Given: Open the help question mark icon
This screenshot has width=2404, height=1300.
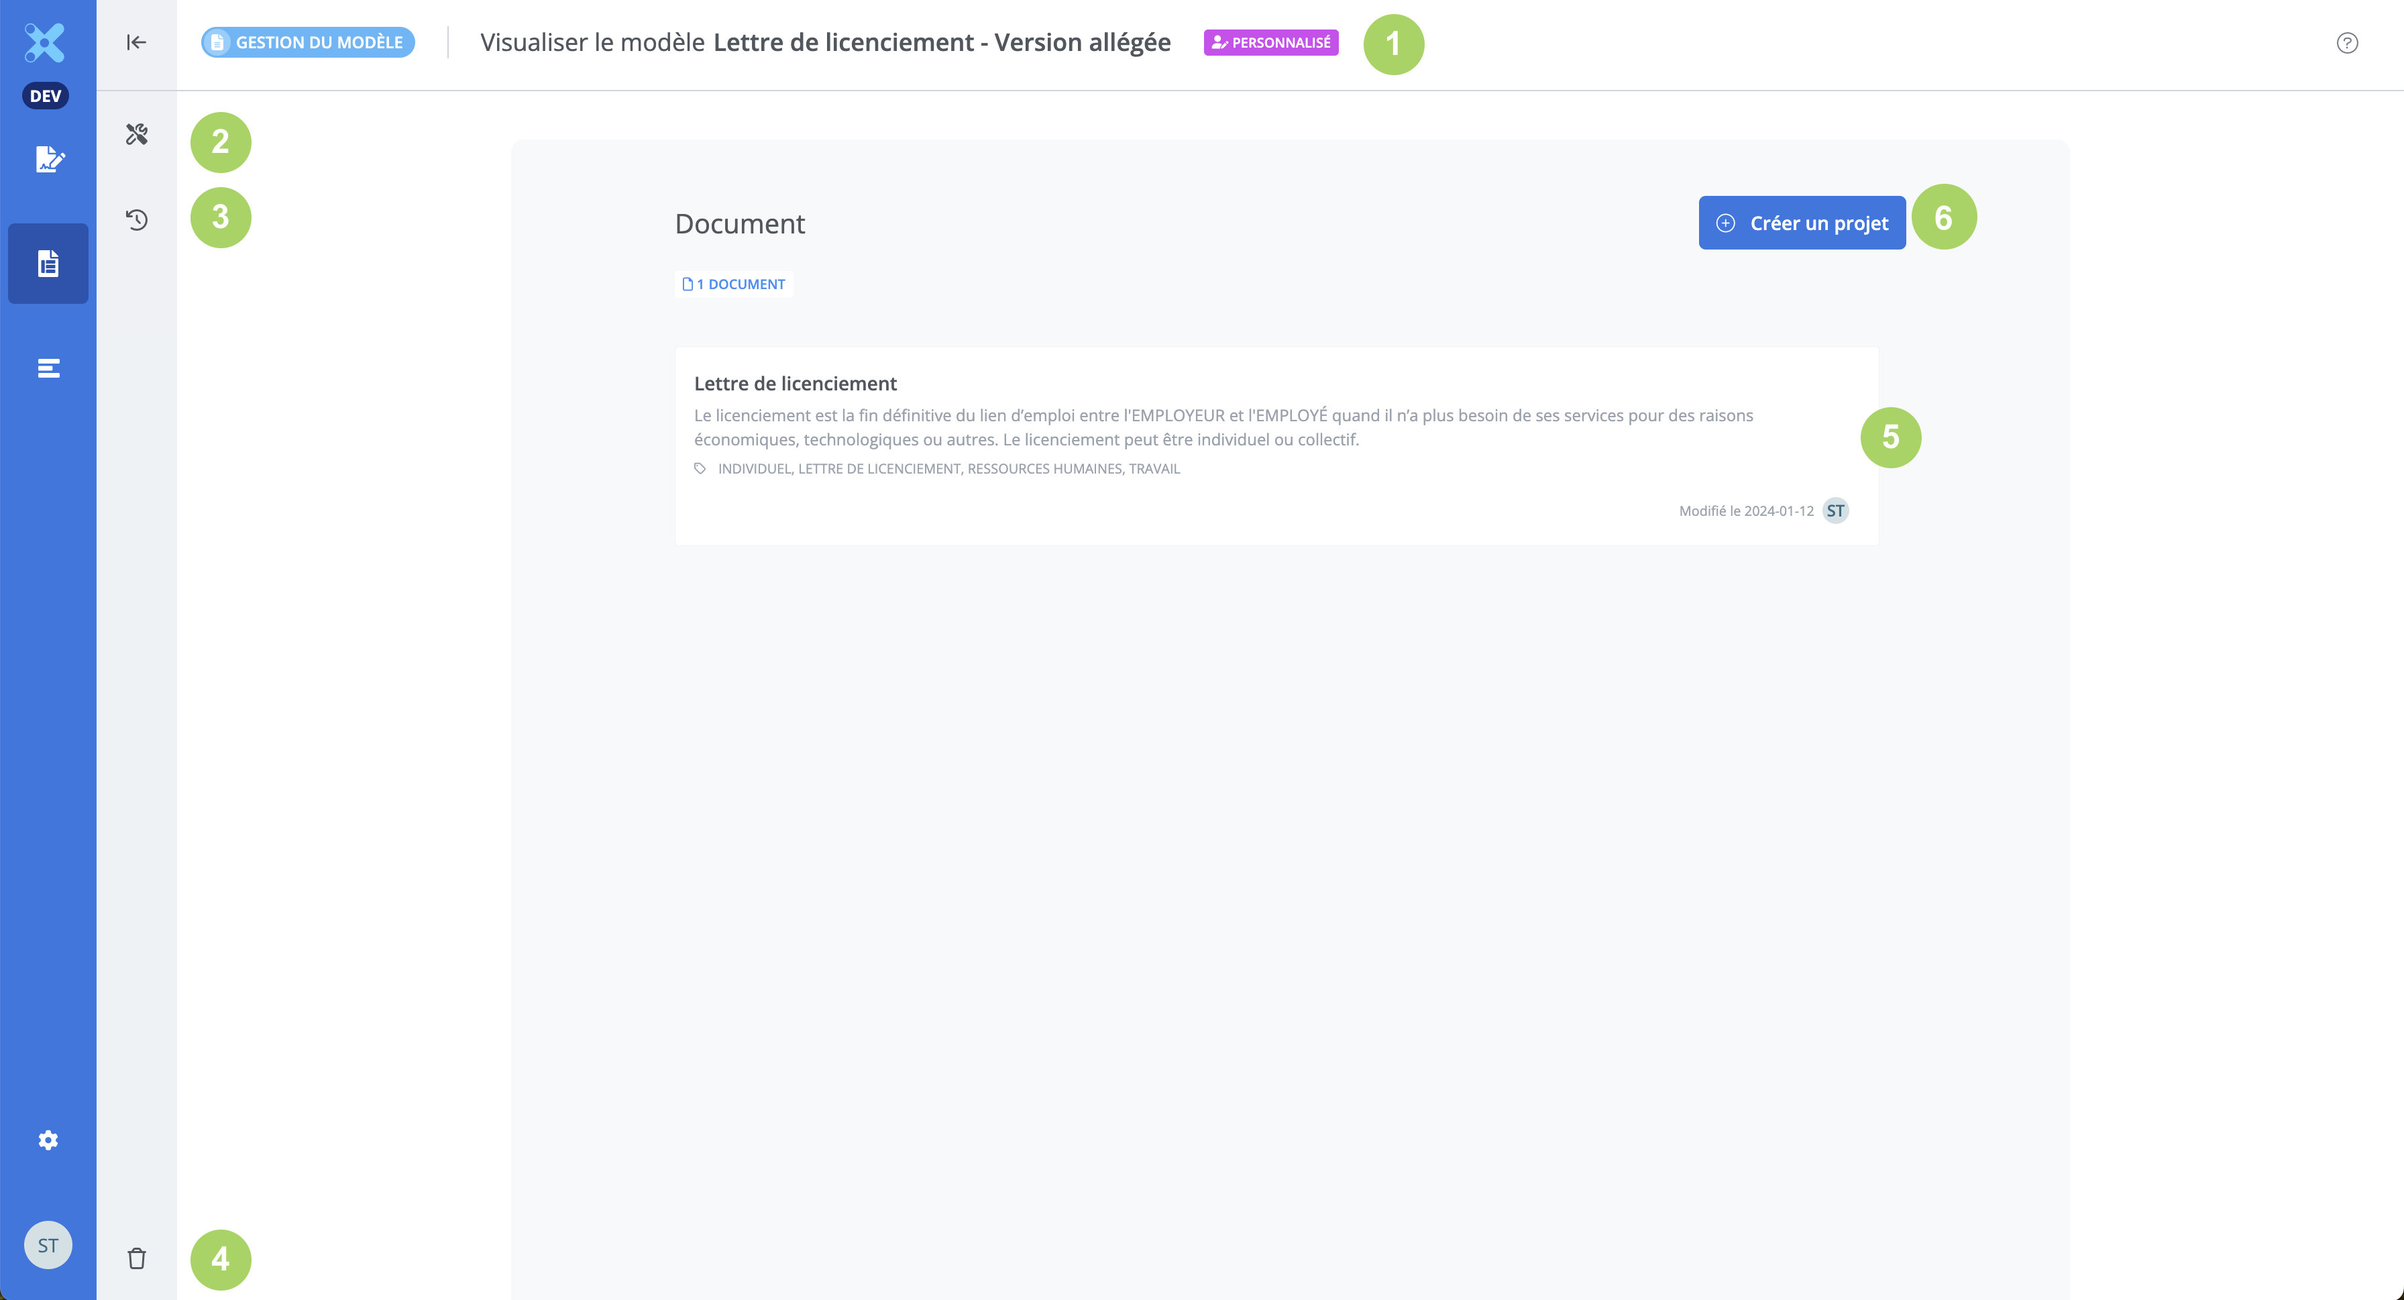Looking at the screenshot, I should 2346,43.
